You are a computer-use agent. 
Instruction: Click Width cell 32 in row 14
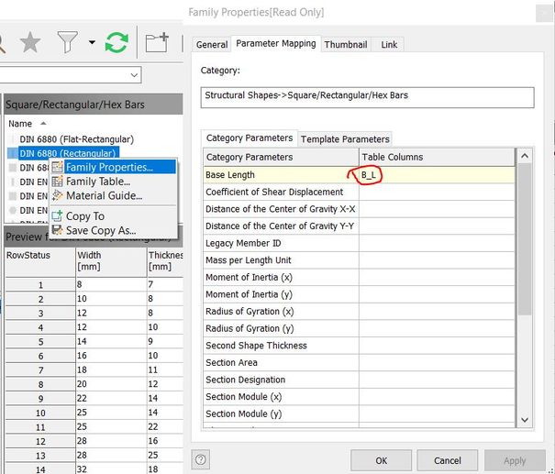pyautogui.click(x=111, y=469)
